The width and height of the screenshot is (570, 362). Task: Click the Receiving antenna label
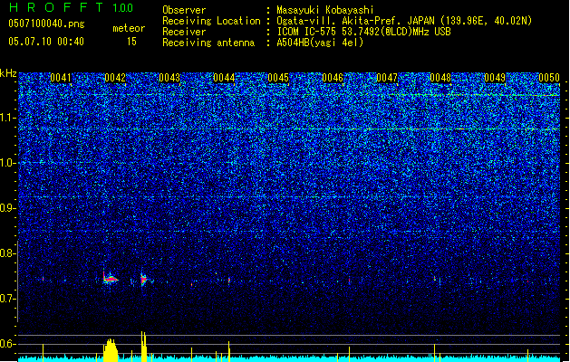click(208, 43)
